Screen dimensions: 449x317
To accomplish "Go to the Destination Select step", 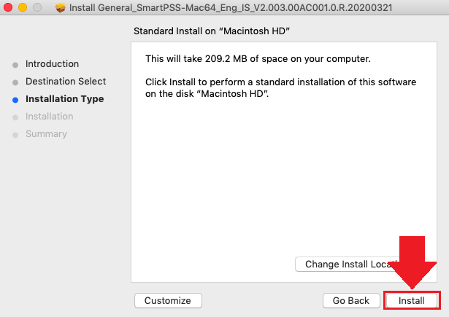I will point(66,82).
